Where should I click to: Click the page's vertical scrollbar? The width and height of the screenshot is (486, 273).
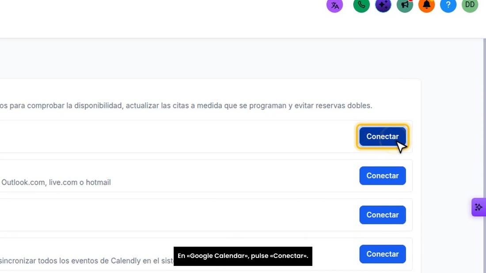click(484, 155)
